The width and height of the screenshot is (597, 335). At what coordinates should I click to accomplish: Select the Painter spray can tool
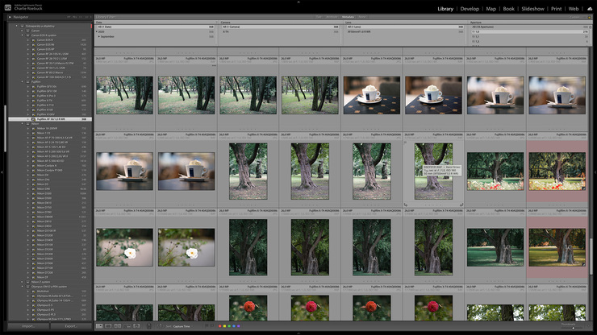pyautogui.click(x=149, y=326)
